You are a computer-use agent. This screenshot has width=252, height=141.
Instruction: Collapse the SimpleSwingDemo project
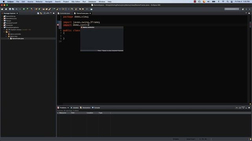click(x=2, y=27)
